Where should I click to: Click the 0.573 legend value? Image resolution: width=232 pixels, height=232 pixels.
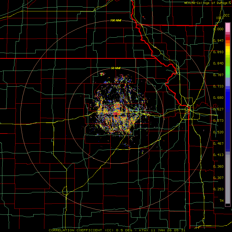coord(218,121)
